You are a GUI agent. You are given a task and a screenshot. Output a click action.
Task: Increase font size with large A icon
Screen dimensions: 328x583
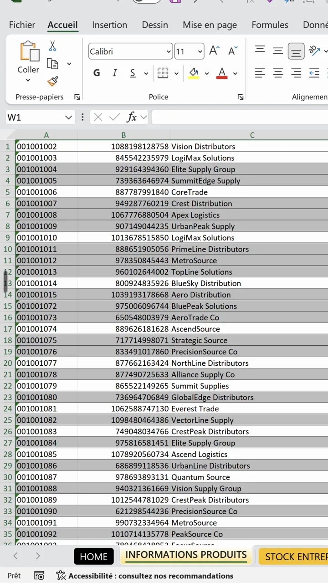[x=214, y=51]
